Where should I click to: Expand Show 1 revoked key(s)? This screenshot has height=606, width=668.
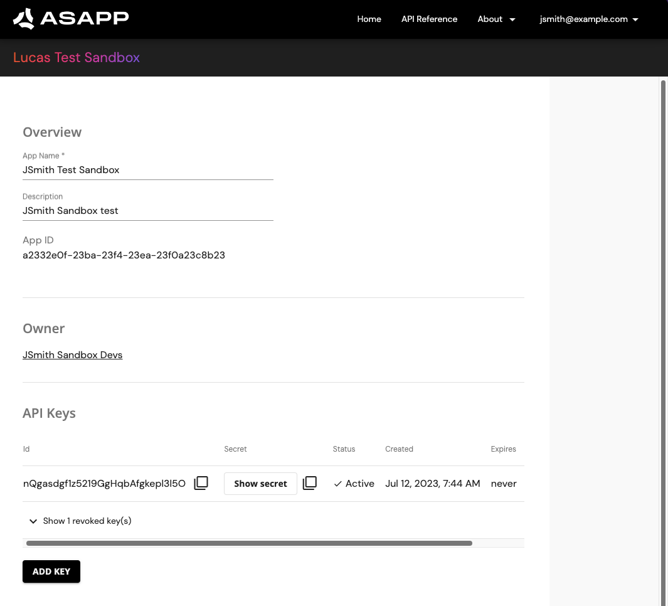pyautogui.click(x=80, y=521)
